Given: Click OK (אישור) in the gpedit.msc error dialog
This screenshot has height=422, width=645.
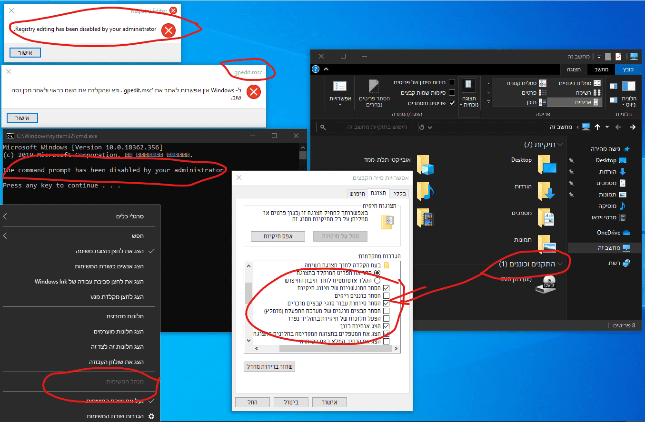Looking at the screenshot, I should click(x=22, y=118).
